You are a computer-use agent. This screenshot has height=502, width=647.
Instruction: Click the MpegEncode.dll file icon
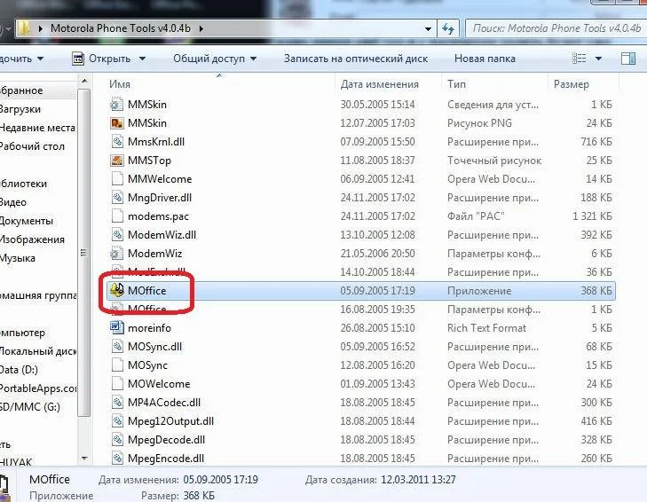pyautogui.click(x=117, y=458)
